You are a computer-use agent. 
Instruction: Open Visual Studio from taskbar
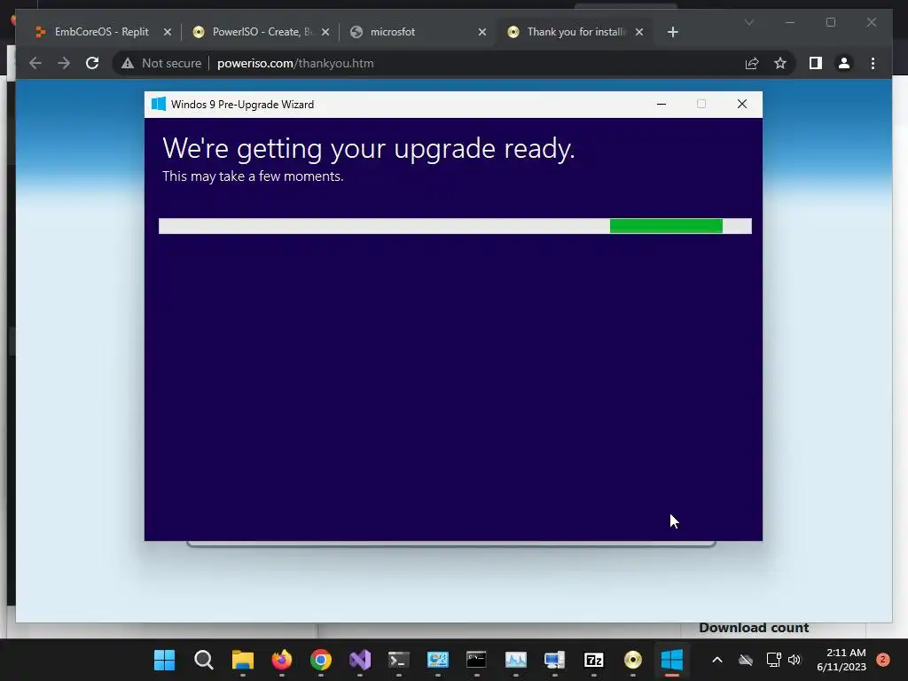360,660
